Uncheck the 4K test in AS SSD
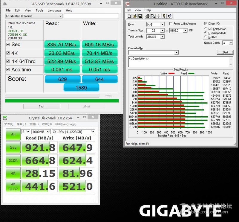 [x=8, y=53]
